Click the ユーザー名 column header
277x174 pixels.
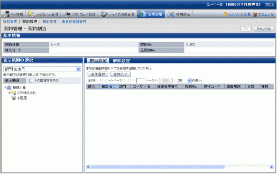143,87
